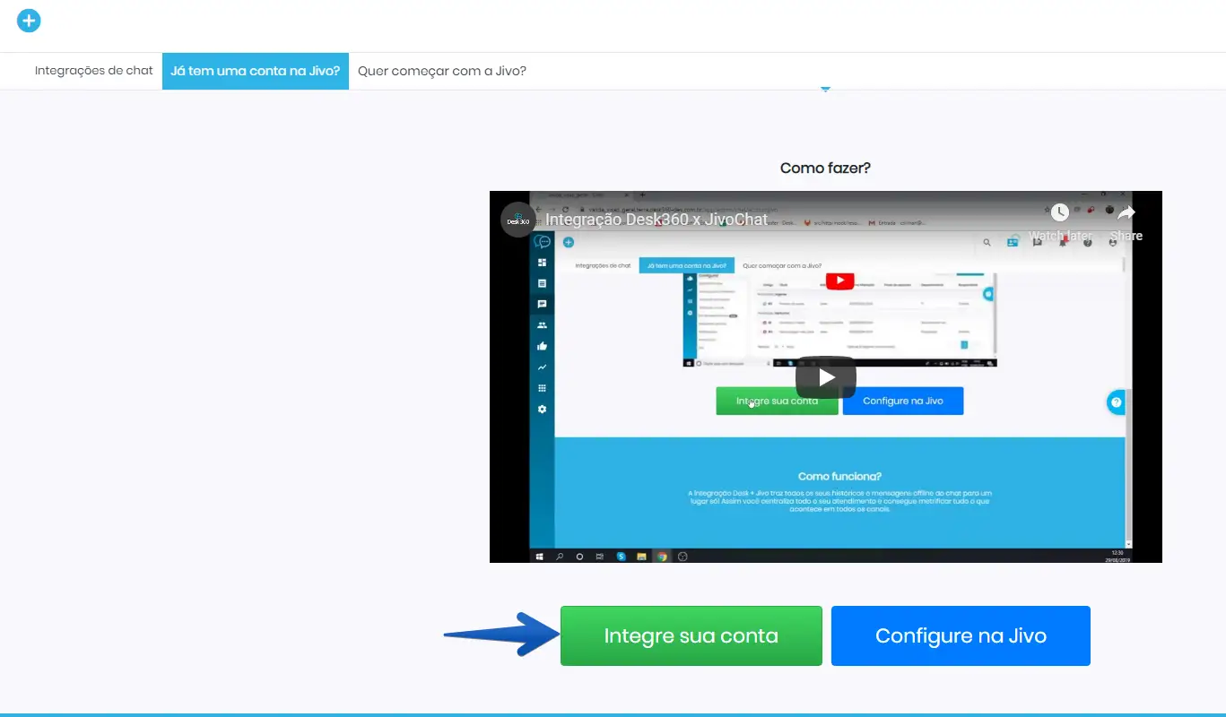
Task: Open the Desk360 channel avatar on the video
Action: [x=519, y=219]
